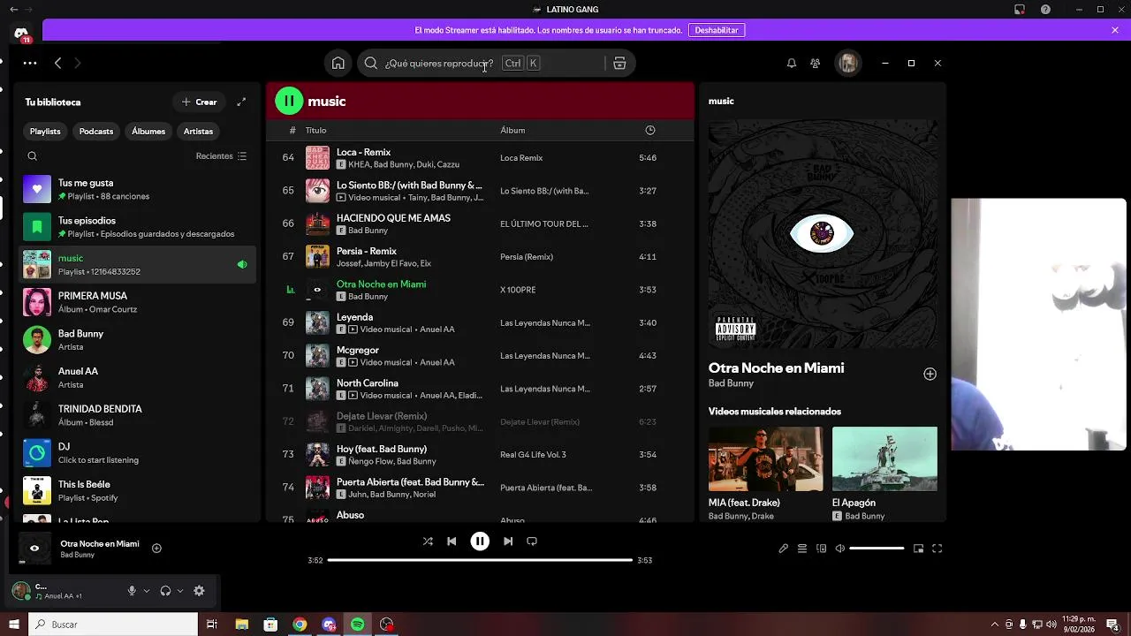
Task: Open El Apagón video thumbnail
Action: coord(884,459)
